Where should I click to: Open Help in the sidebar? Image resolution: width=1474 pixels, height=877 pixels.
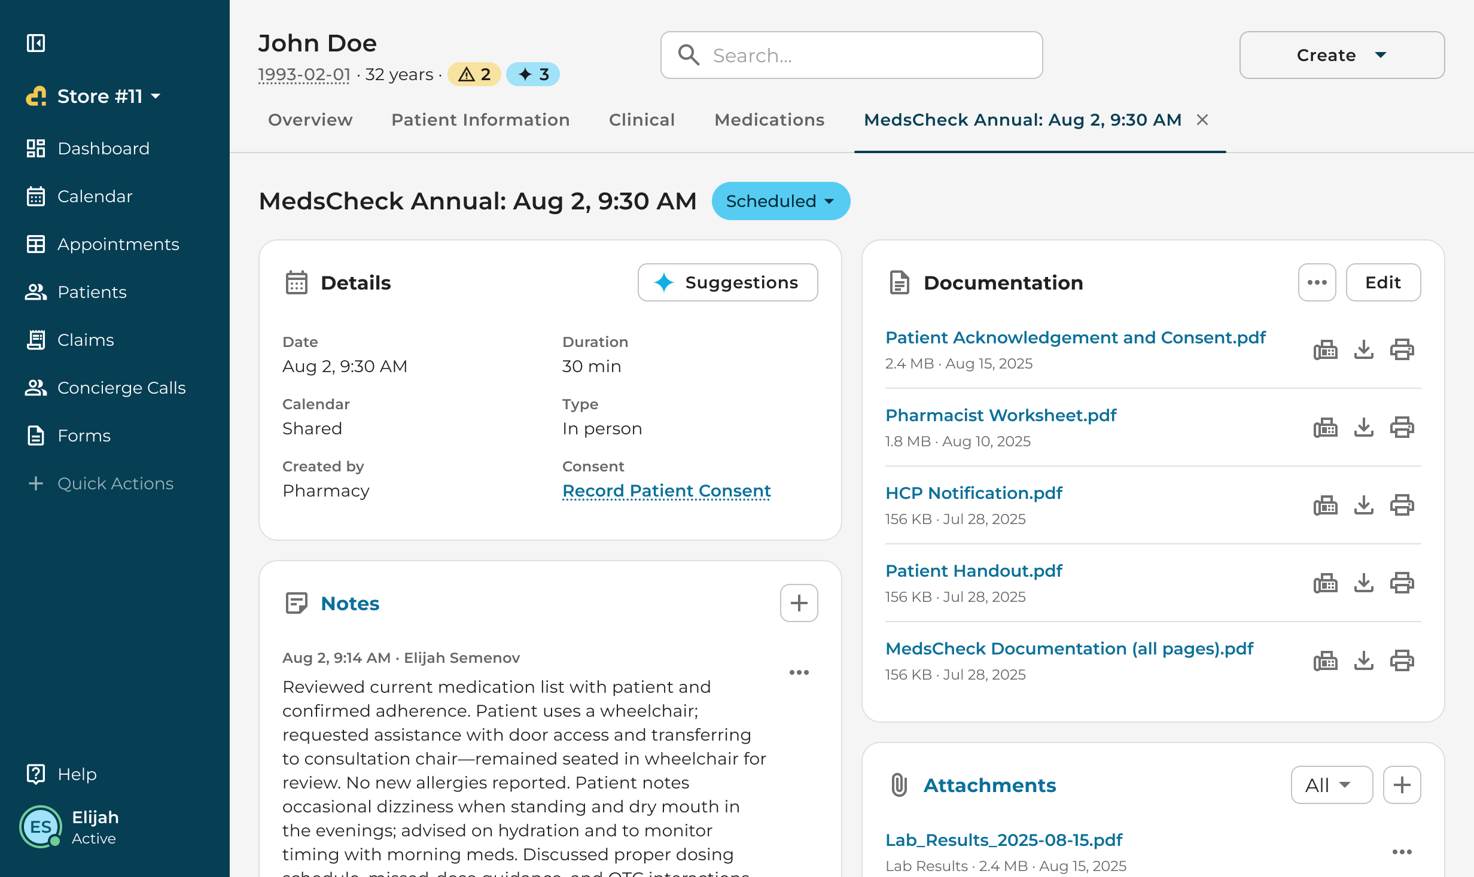click(62, 774)
